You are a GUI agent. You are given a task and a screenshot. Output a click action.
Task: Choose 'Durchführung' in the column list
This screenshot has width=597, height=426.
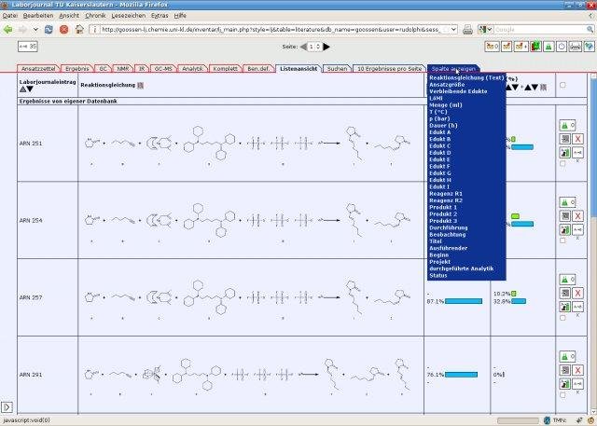(451, 227)
